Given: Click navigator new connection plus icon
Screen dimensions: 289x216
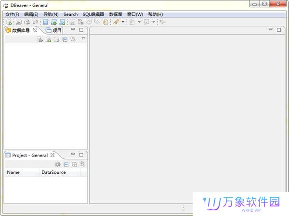Looking at the screenshot, I should 48,39.
